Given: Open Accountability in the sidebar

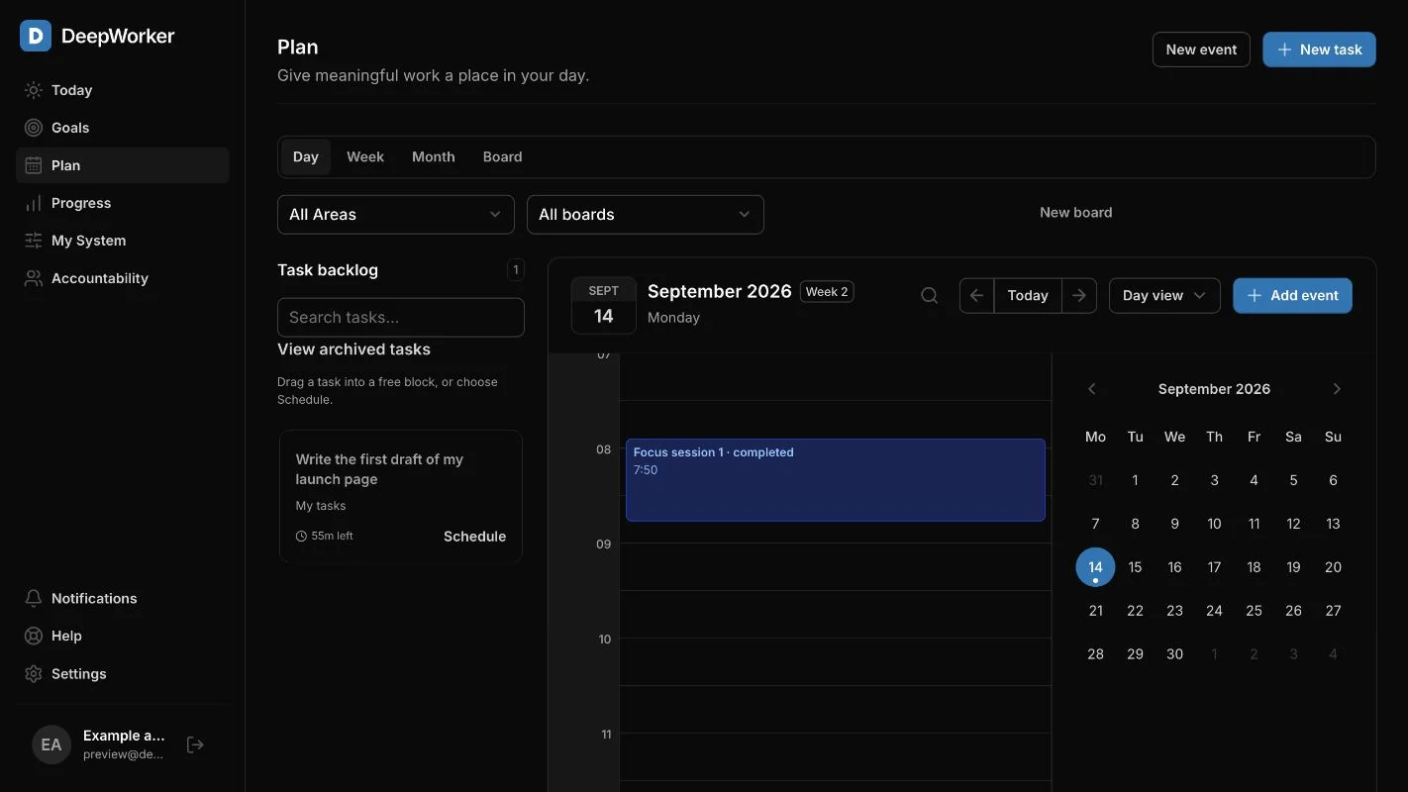Looking at the screenshot, I should click(123, 278).
